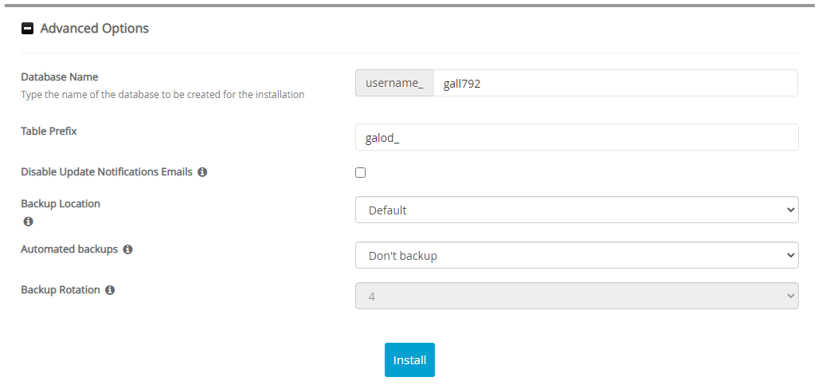This screenshot has width=822, height=385.
Task: Click the Backup Location label text
Action: 61,204
